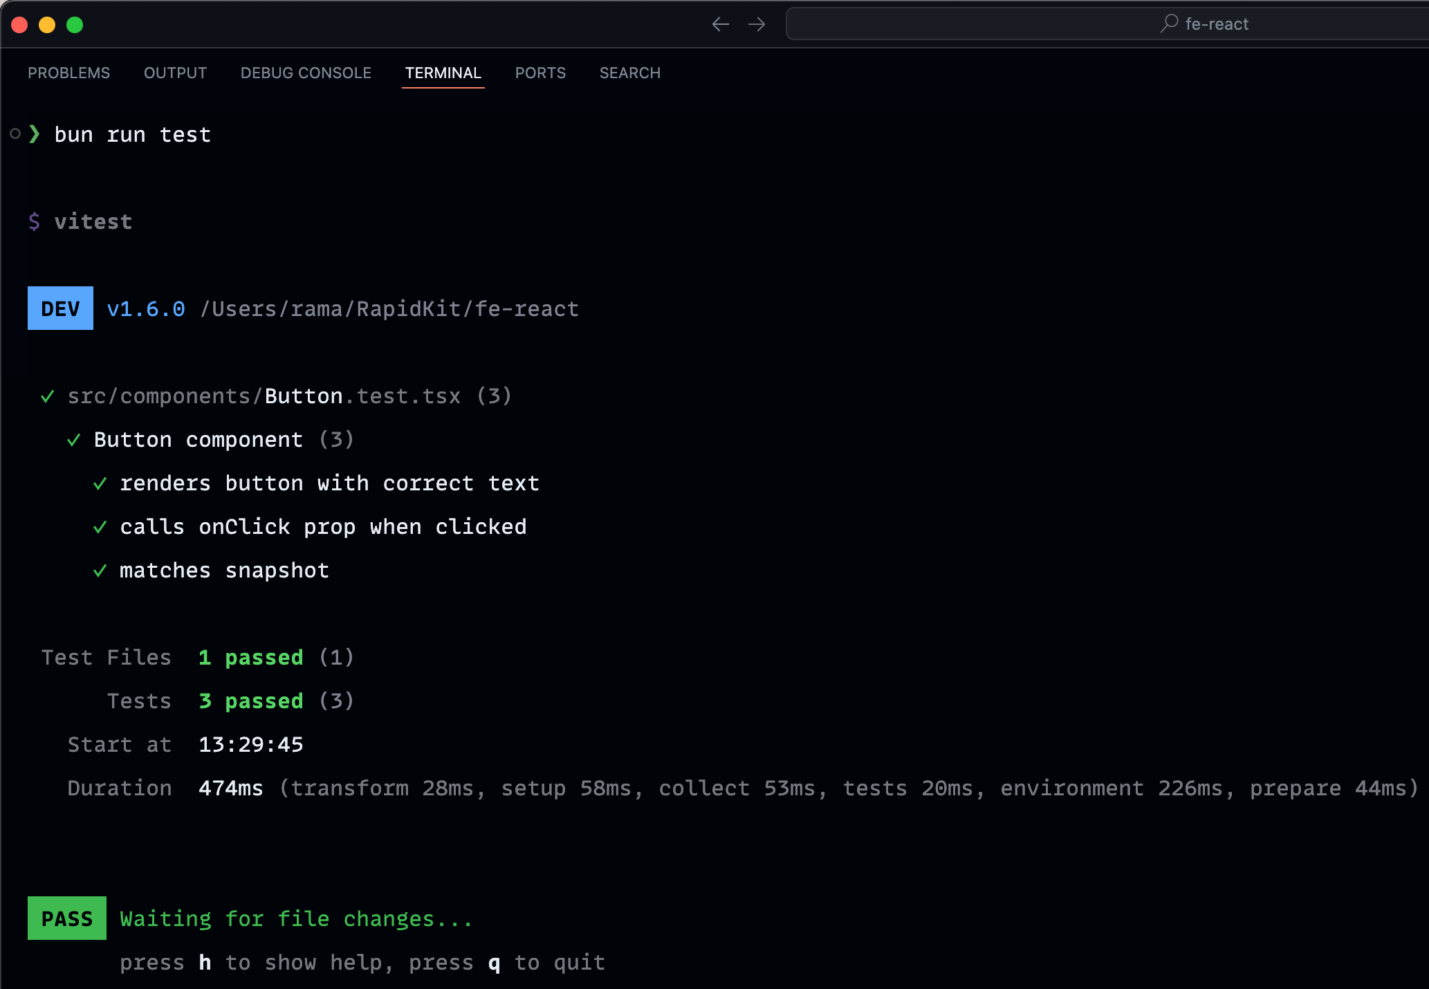1429x989 pixels.
Task: Click the green PASS badge
Action: pos(66,918)
